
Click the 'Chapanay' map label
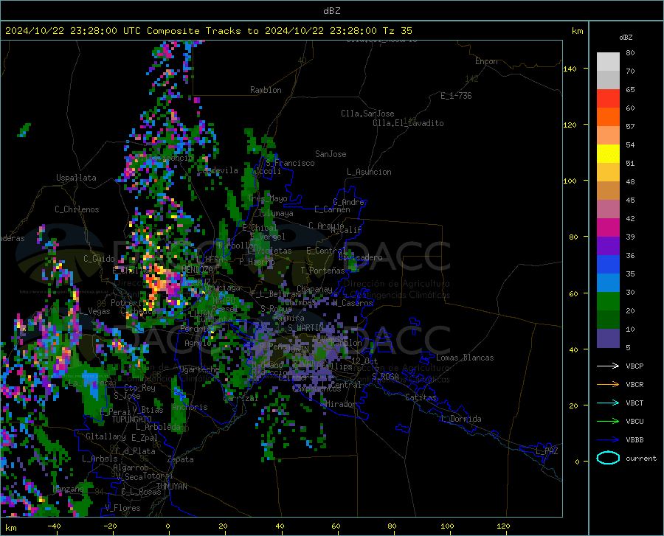coord(314,289)
